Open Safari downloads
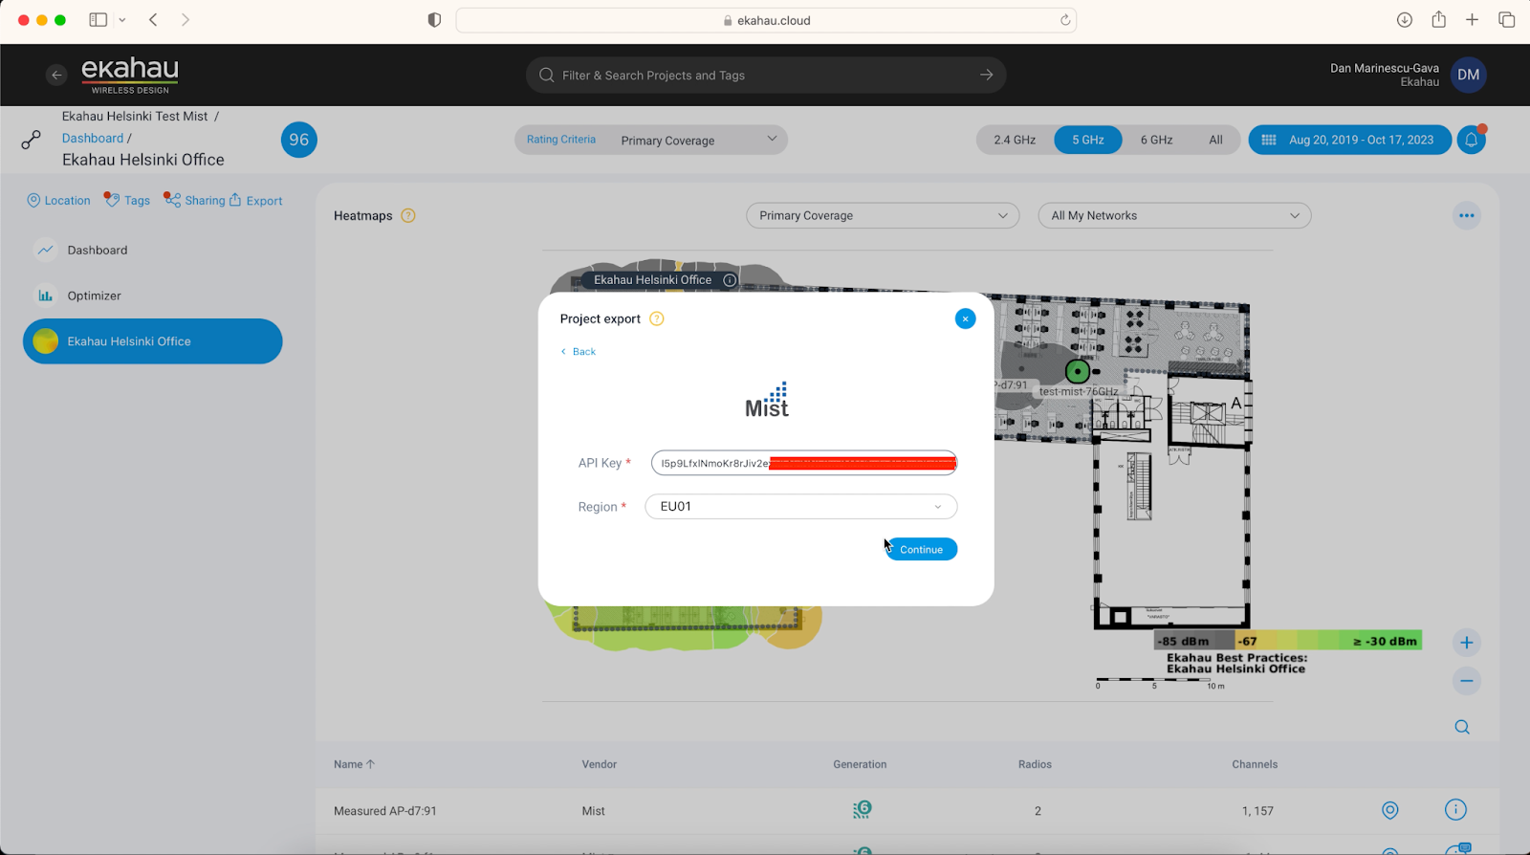Image resolution: width=1530 pixels, height=855 pixels. click(1404, 19)
